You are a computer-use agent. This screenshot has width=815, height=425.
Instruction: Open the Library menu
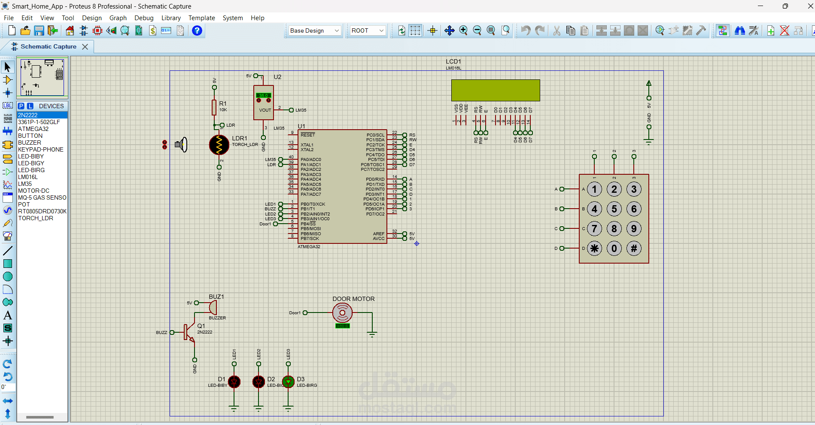click(171, 18)
